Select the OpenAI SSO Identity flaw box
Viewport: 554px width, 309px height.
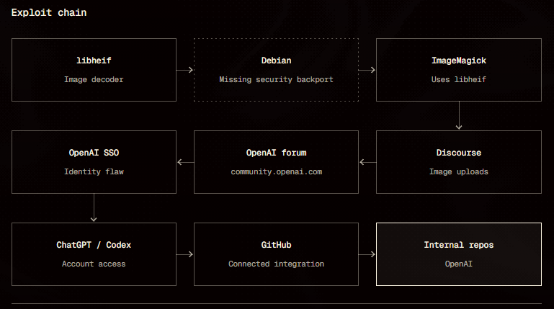tap(94, 162)
